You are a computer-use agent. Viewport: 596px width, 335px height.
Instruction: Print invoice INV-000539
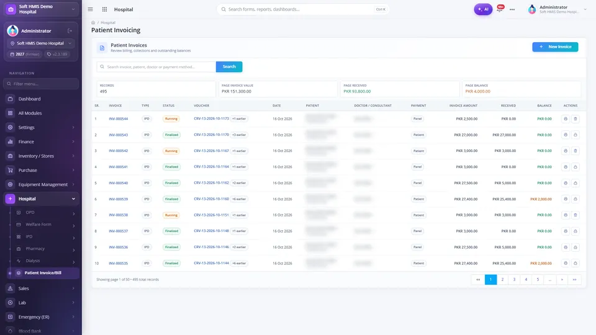[x=566, y=199]
